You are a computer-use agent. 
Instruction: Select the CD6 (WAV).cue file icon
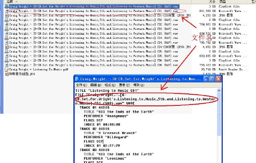click(6, 61)
